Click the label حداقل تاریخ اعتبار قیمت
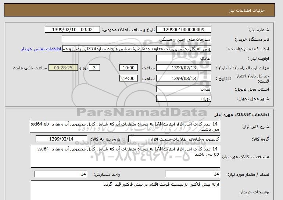 tap(252, 79)
